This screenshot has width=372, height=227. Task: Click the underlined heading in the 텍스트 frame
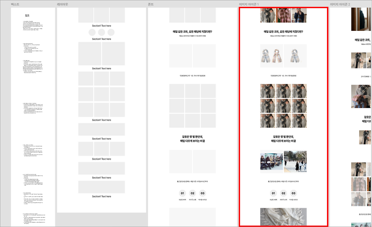[x=27, y=15]
